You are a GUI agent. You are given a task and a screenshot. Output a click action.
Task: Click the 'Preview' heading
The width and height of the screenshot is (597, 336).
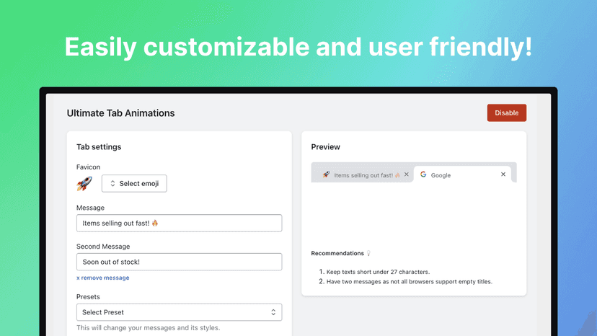pyautogui.click(x=325, y=147)
